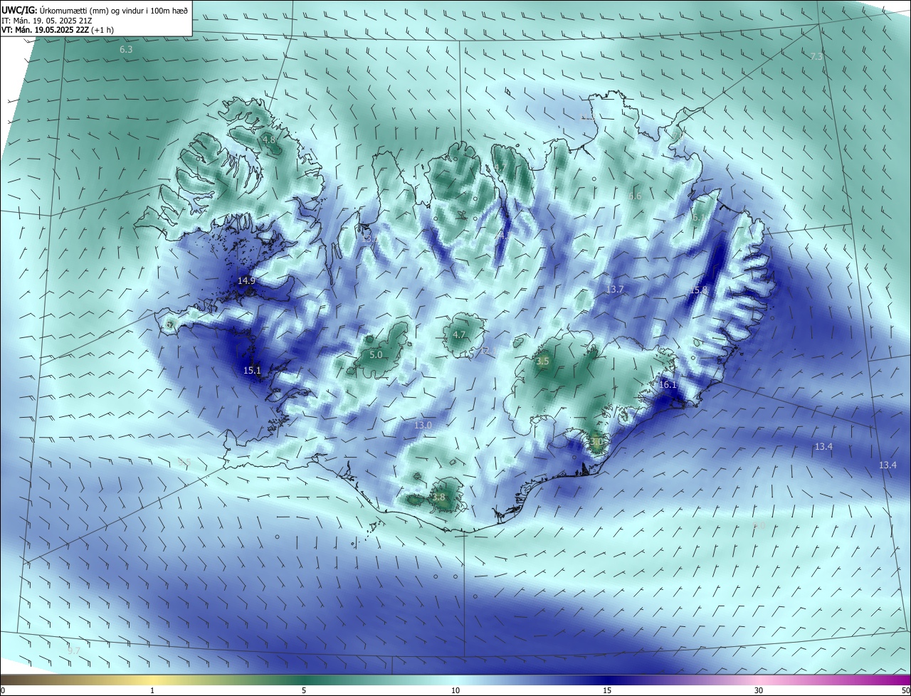Click the '50' tick label on the colorbar
911x696 pixels.
[x=905, y=690]
